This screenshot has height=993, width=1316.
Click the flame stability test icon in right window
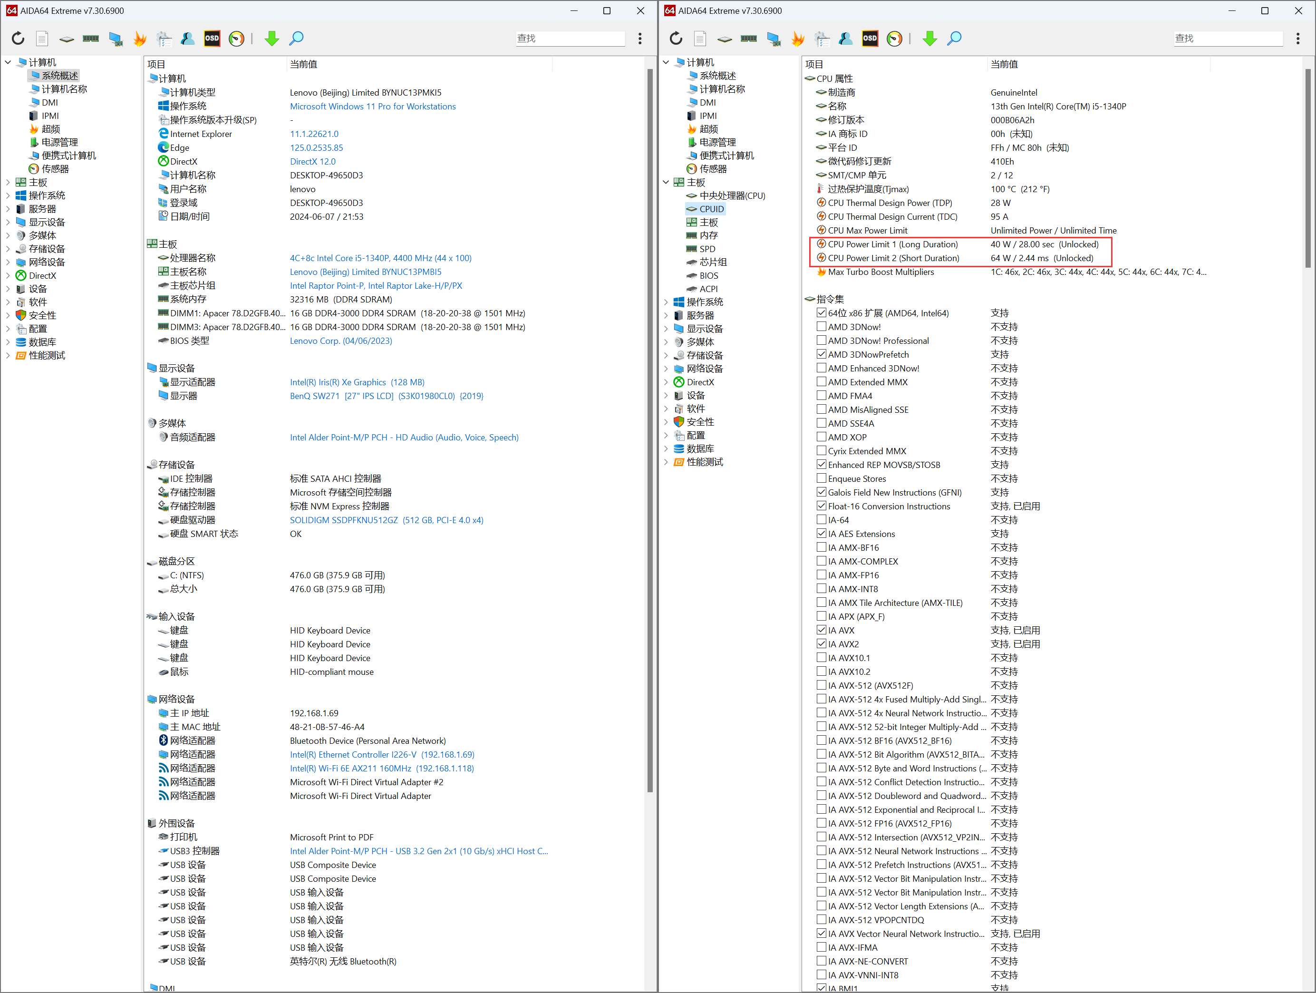(797, 39)
